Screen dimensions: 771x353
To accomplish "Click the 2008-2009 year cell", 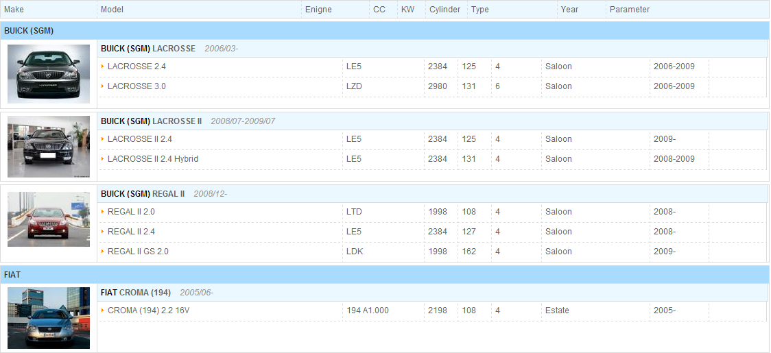I will tap(674, 159).
